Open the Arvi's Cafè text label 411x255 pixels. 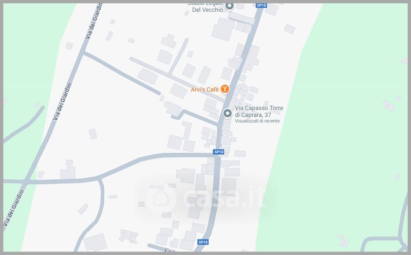(x=204, y=89)
